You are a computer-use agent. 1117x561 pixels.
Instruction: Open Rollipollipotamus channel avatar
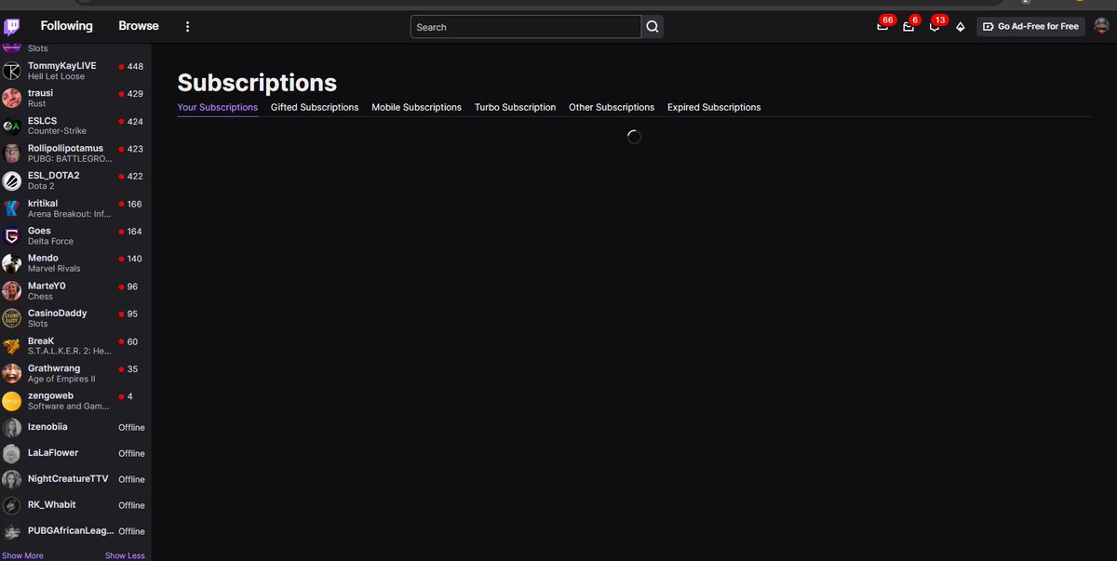[x=11, y=154]
